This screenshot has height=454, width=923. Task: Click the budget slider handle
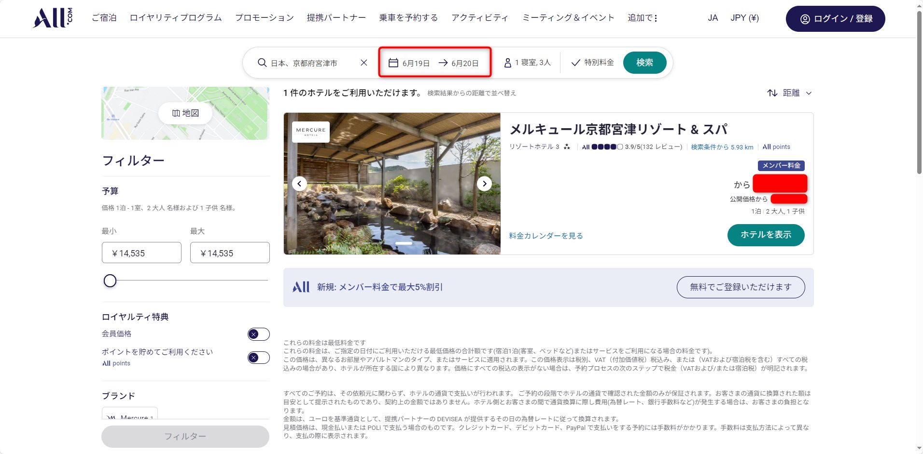point(110,280)
